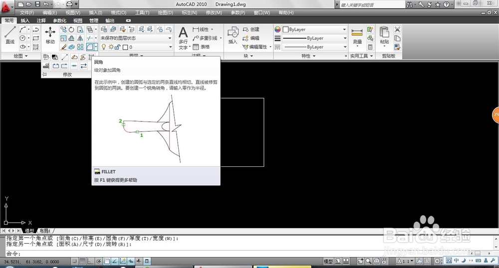Click the layer 0 color square
499x268 pixels.
(x=125, y=47)
